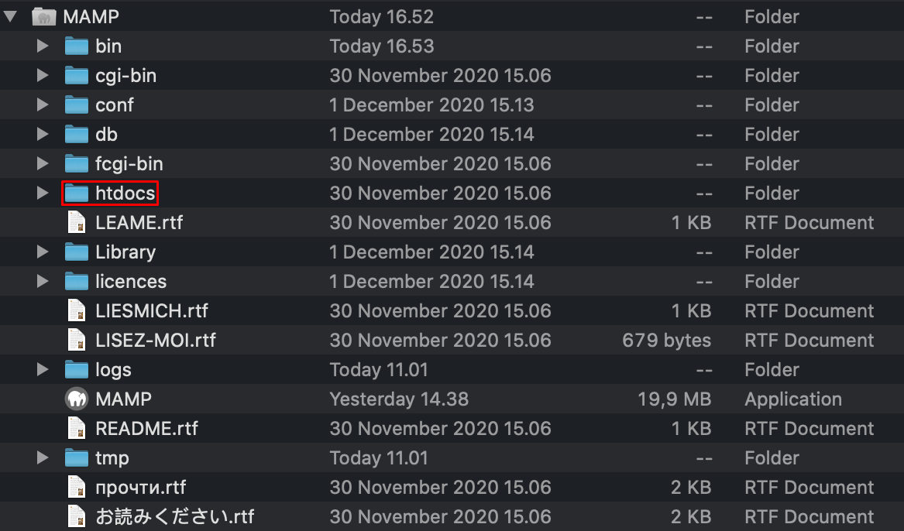Screen dimensions: 904x531
Task: Click the LIESMICH.rtf document icon
Action: [x=76, y=311]
